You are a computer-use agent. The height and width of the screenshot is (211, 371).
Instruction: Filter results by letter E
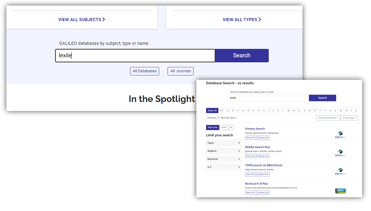pos(248,110)
